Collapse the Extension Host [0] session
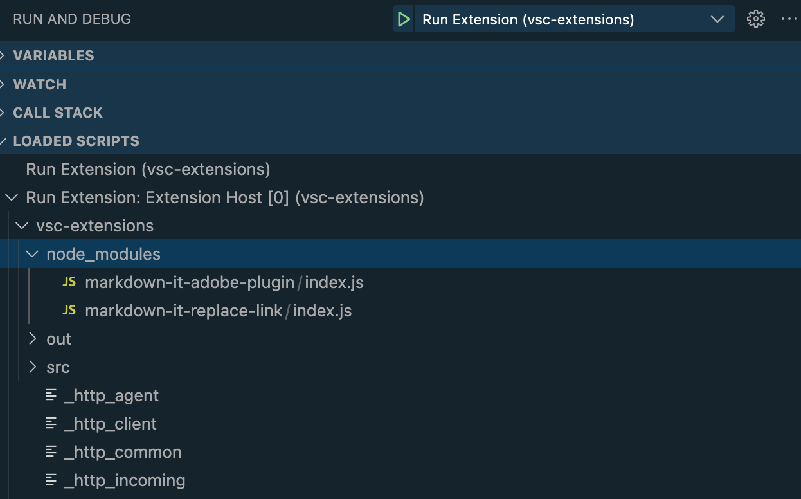Screen dimensions: 801x499 (12, 197)
